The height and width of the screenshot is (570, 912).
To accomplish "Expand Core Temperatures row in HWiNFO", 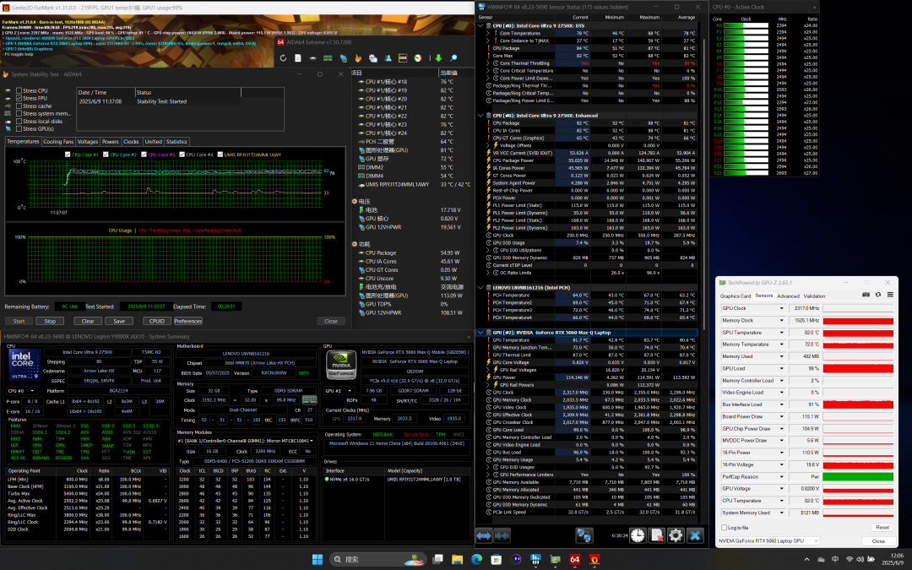I will [x=488, y=33].
